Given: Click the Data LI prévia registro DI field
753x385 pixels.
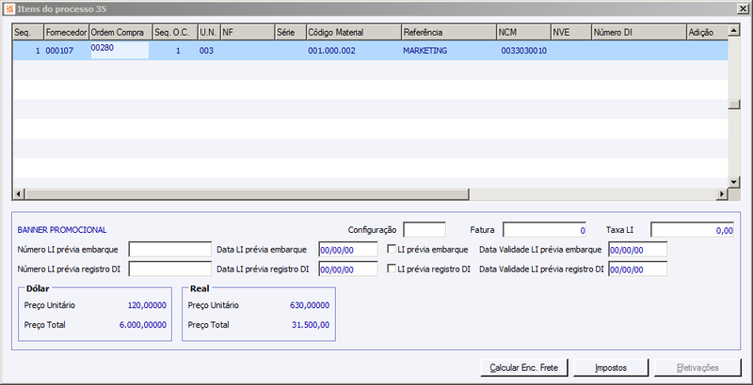Looking at the screenshot, I should [348, 269].
